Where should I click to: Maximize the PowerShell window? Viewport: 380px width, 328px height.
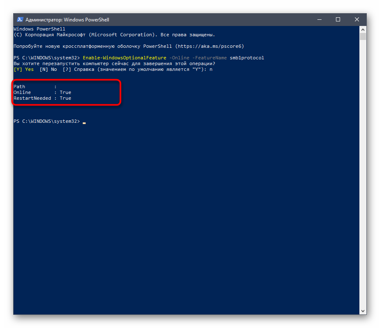point(338,19)
